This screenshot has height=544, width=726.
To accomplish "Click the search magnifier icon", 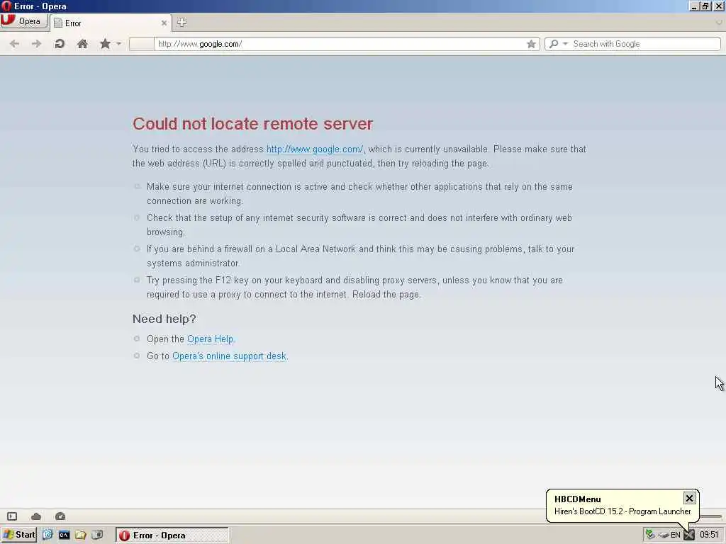I will click(x=553, y=44).
